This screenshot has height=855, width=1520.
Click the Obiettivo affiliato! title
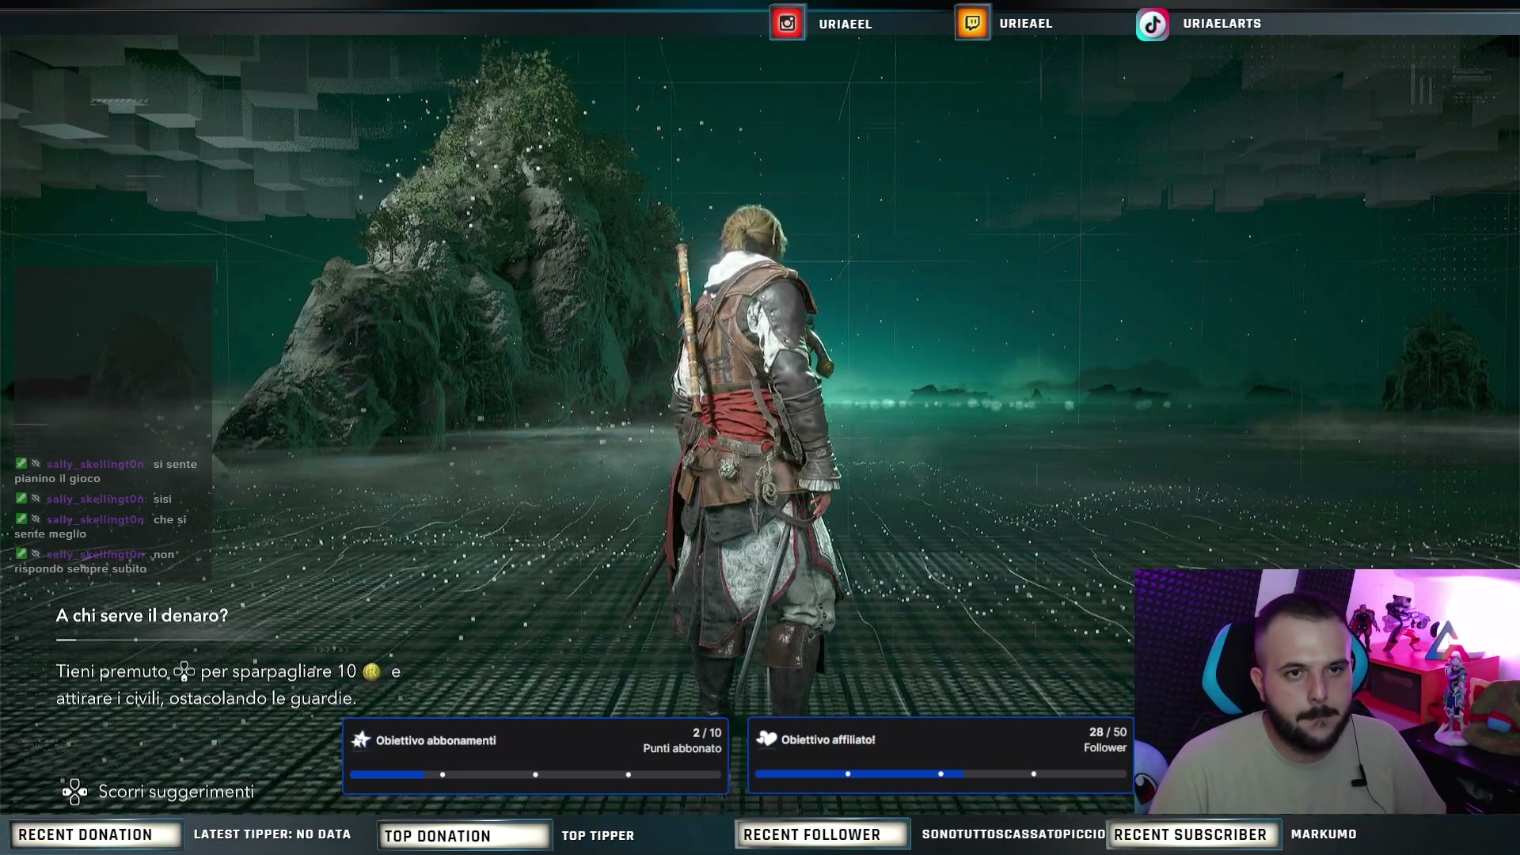pyautogui.click(x=828, y=739)
